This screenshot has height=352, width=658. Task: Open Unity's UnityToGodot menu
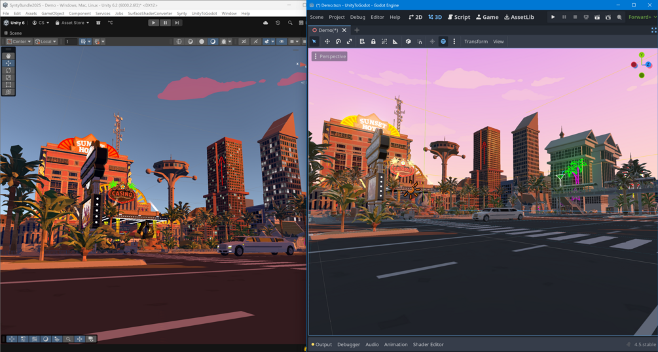(204, 14)
